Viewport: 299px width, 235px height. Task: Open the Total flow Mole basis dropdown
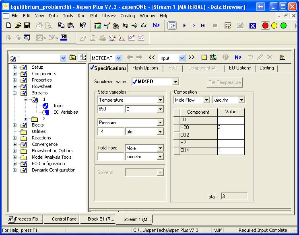pyautogui.click(x=161, y=148)
